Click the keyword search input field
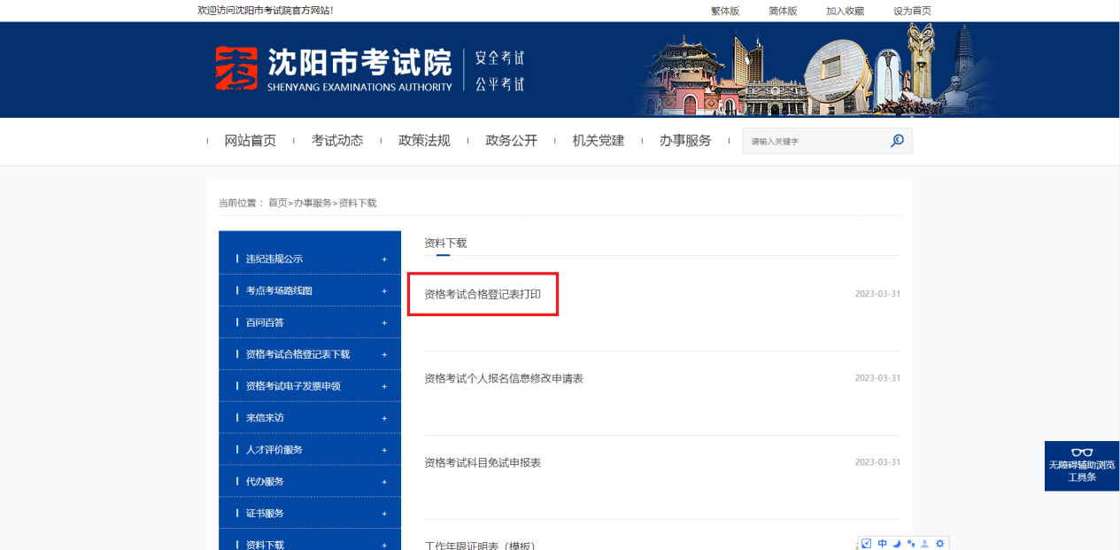 (x=815, y=141)
